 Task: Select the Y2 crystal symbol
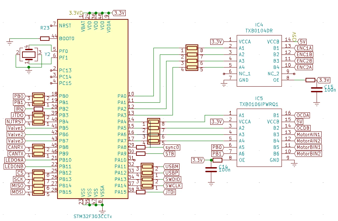29,54
